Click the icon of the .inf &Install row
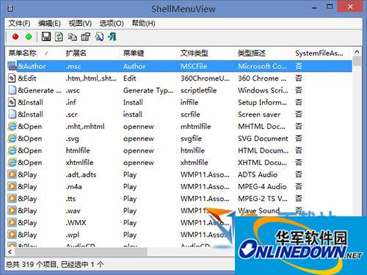This screenshot has height=275, width=367. click(12, 102)
